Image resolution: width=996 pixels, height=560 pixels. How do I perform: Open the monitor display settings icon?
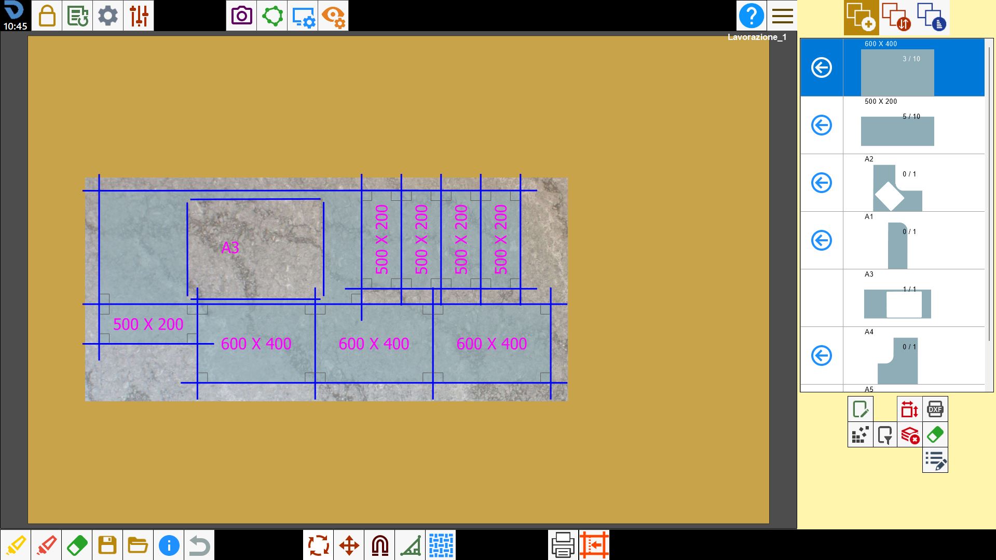(303, 16)
